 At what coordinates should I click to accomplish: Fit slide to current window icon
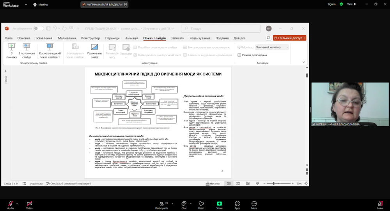point(306,184)
